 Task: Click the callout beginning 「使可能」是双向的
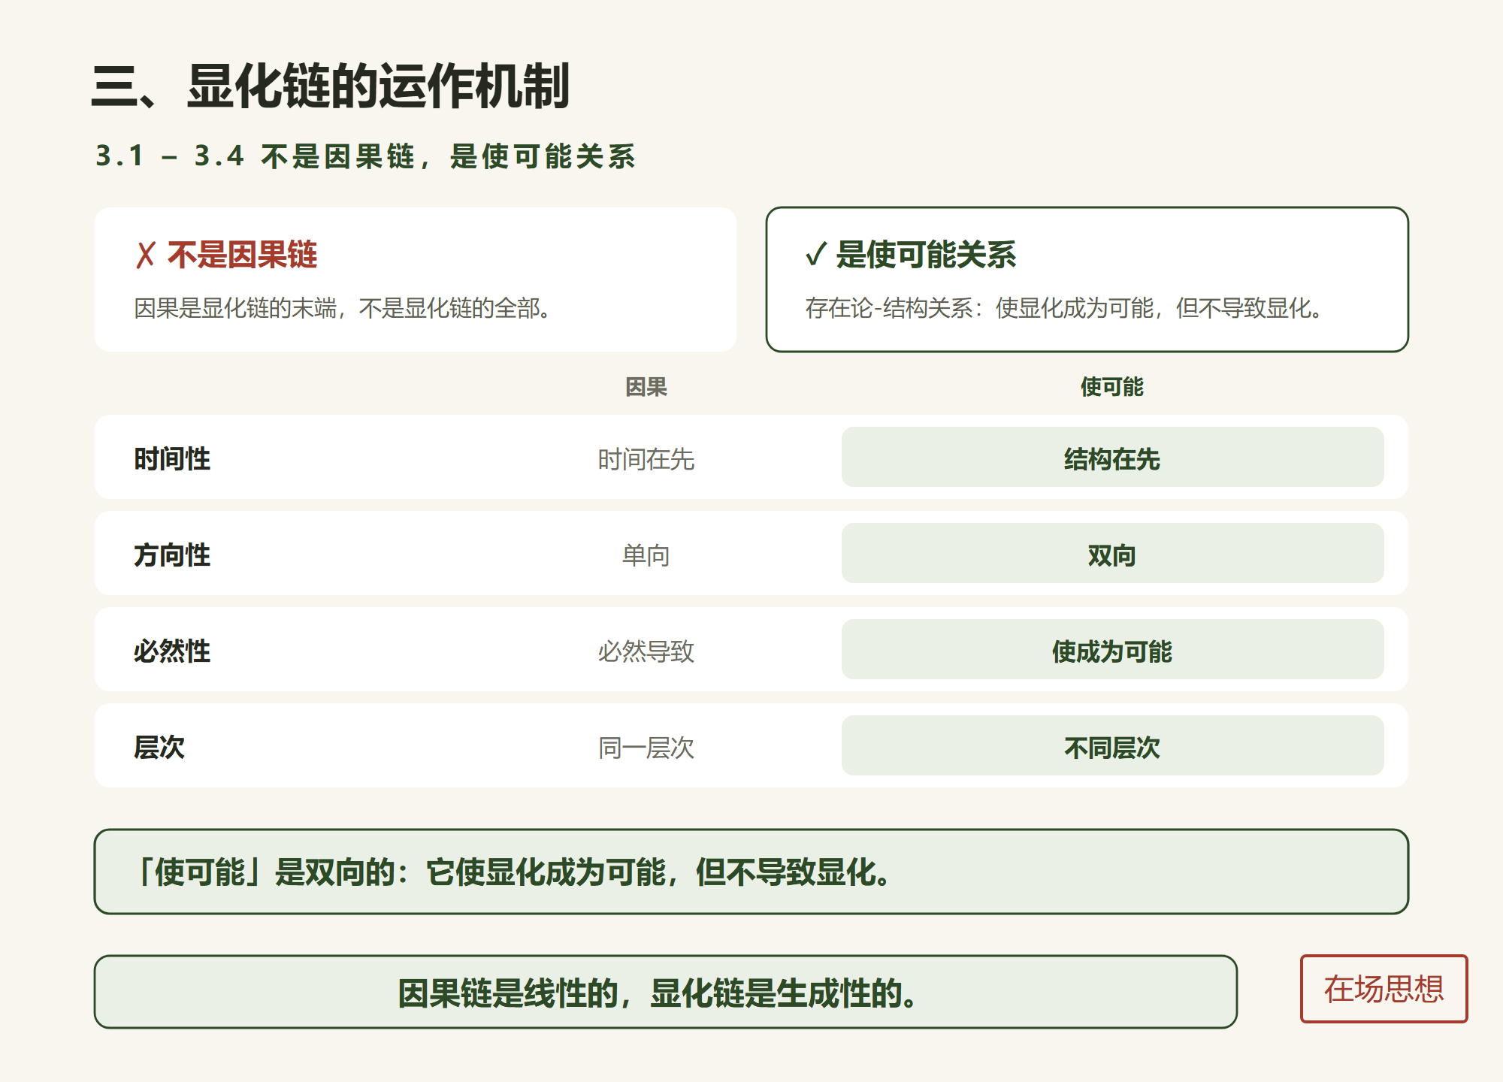coord(751,872)
